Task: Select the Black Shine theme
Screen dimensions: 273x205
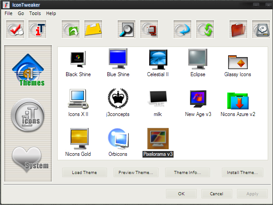Action: pos(78,63)
